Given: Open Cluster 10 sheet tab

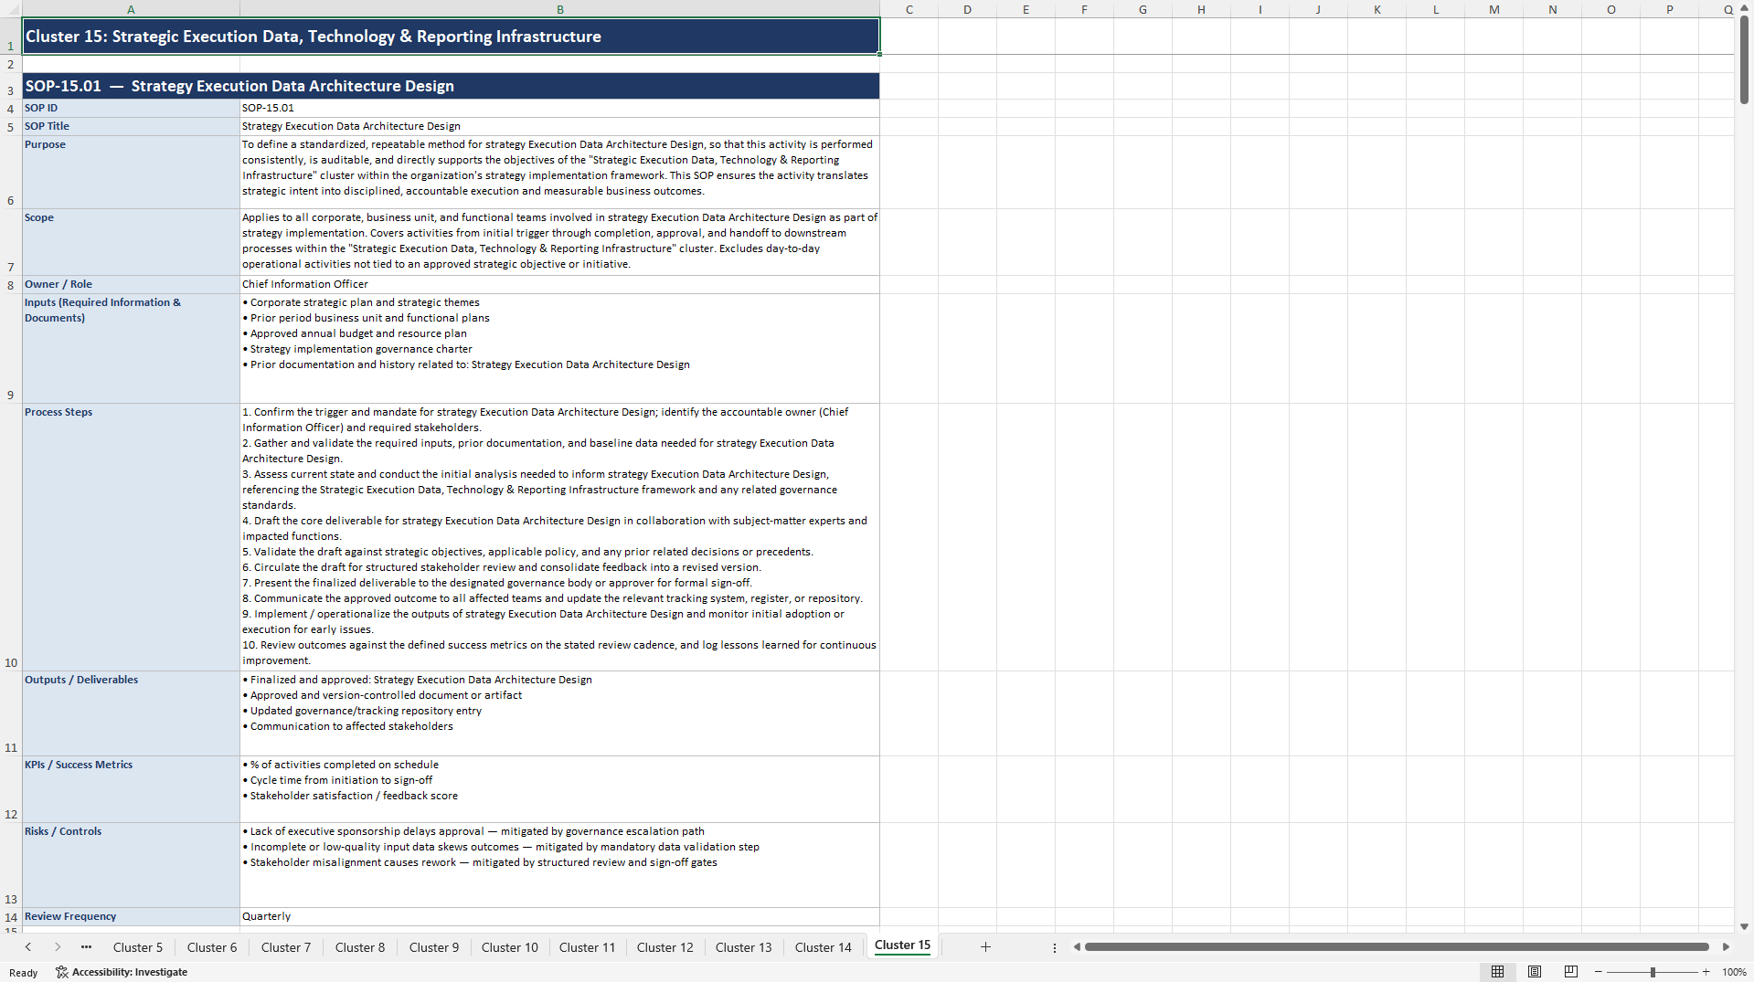Looking at the screenshot, I should point(509,947).
